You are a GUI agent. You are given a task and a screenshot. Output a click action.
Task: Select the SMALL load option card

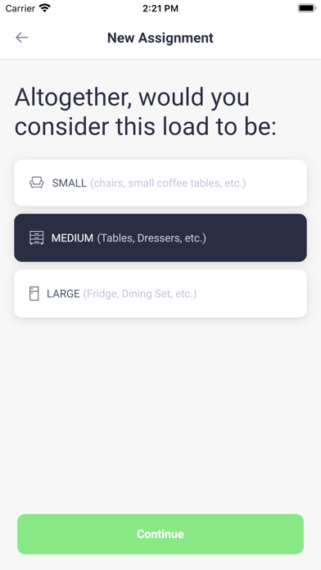point(160,183)
